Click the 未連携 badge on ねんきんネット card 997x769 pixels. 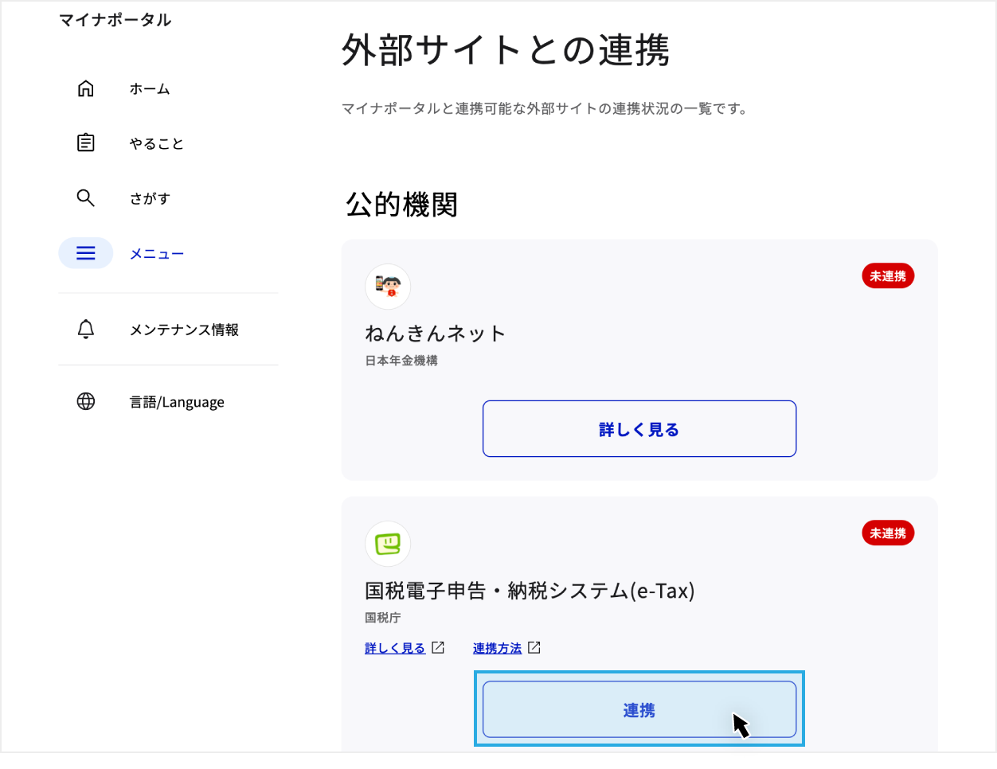888,276
